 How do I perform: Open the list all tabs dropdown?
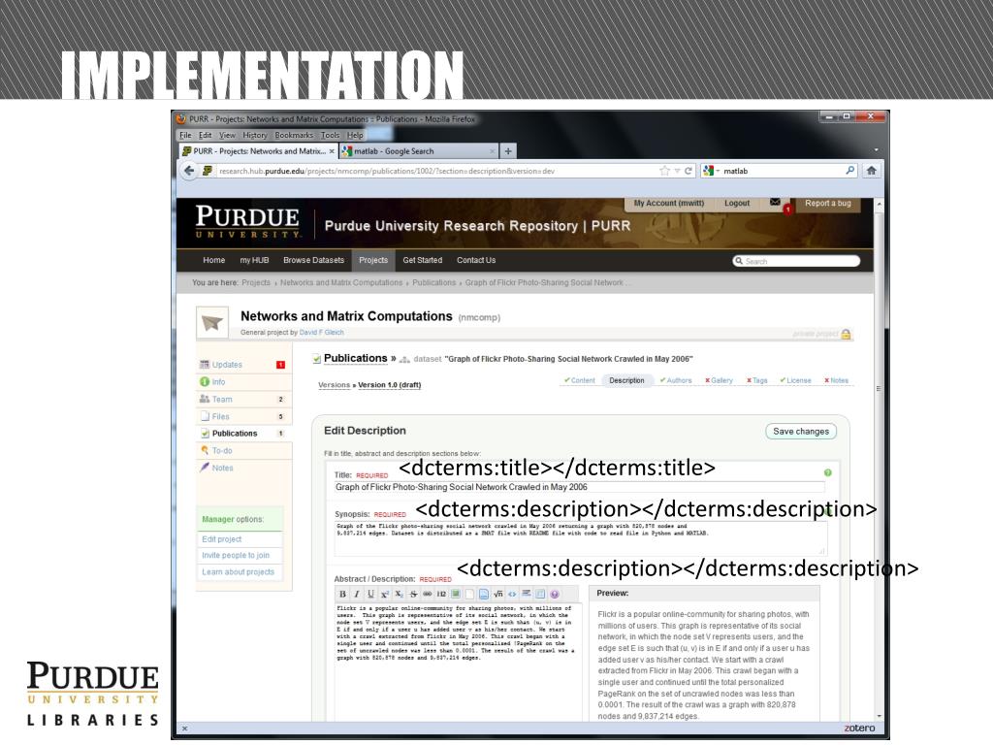[877, 150]
